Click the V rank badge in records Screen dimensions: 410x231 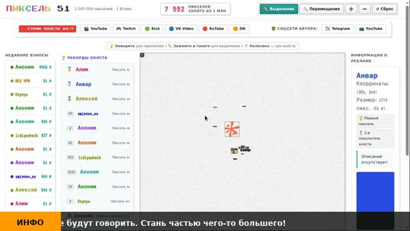click(70, 128)
